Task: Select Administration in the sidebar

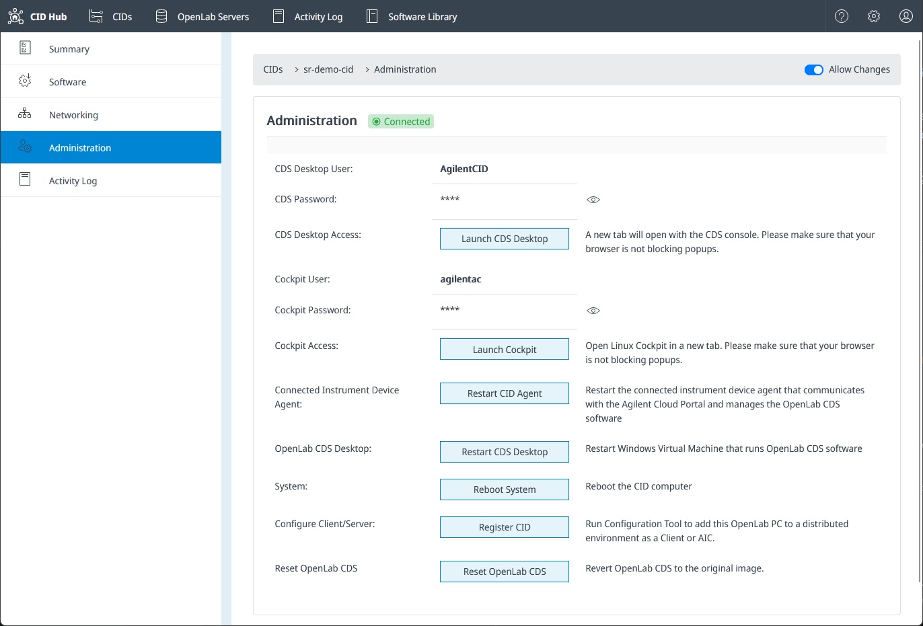Action: [x=111, y=147]
